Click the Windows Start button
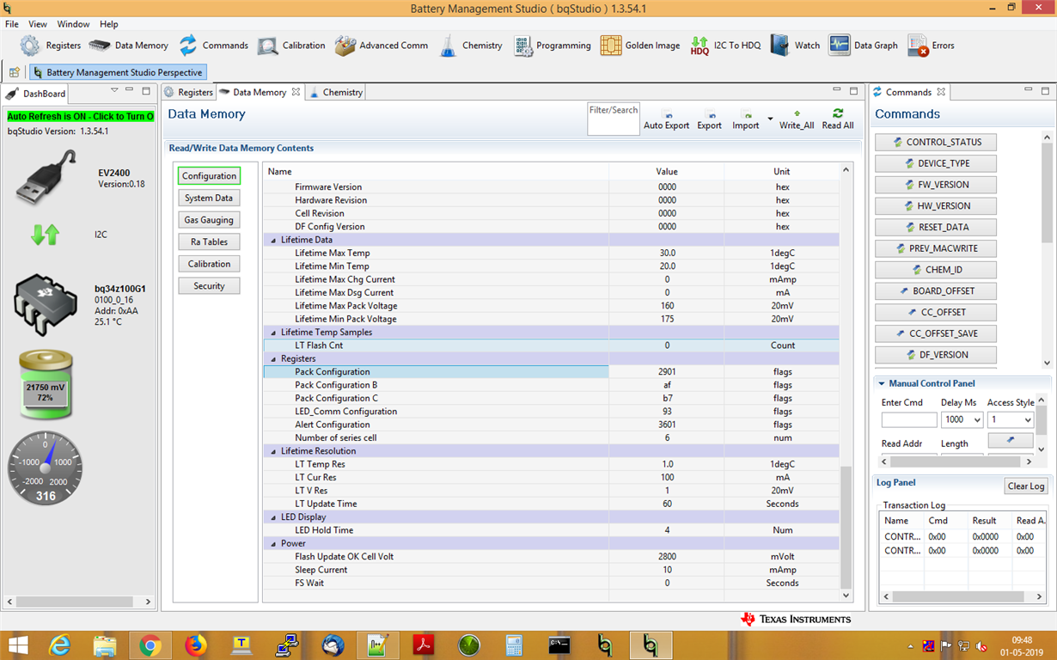This screenshot has width=1057, height=660. (17, 645)
